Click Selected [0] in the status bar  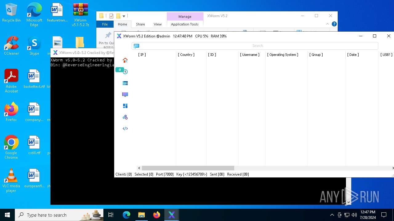[144, 174]
